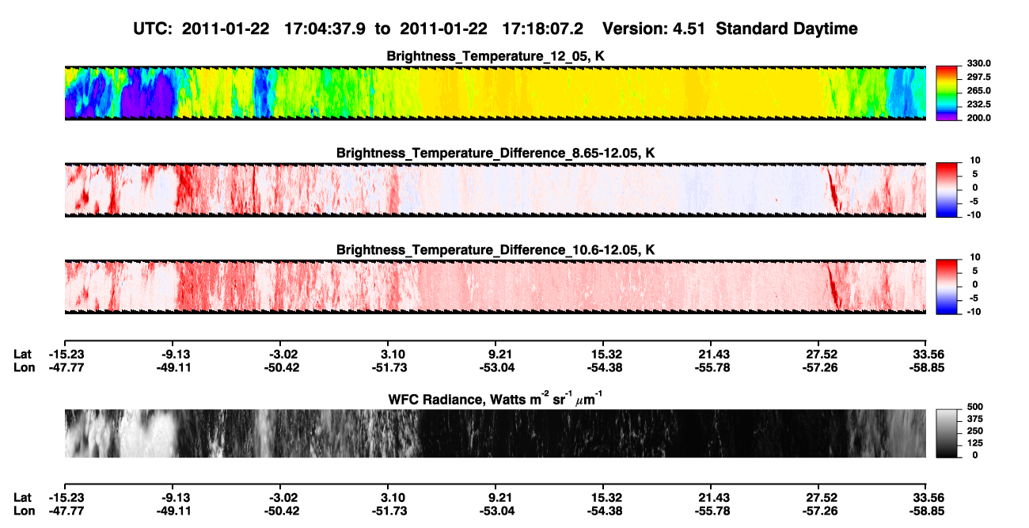Click the 265.0 colorbar label

point(978,90)
